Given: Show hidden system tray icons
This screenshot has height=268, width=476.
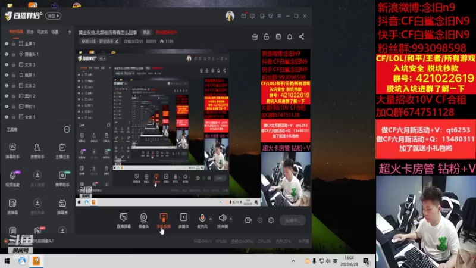Looking at the screenshot, I should coord(293,261).
